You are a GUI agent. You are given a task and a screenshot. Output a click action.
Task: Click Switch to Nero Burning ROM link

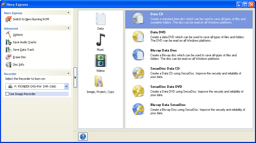[x=31, y=19]
